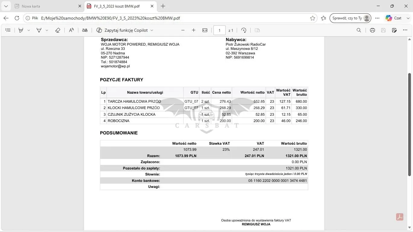This screenshot has height=232, width=413.
Task: Select the PDF draw tool
Action: (x=39, y=30)
